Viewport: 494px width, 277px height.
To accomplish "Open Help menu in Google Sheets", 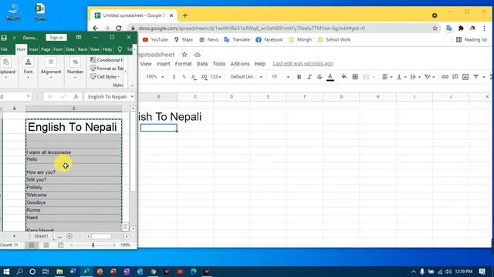I will [260, 64].
